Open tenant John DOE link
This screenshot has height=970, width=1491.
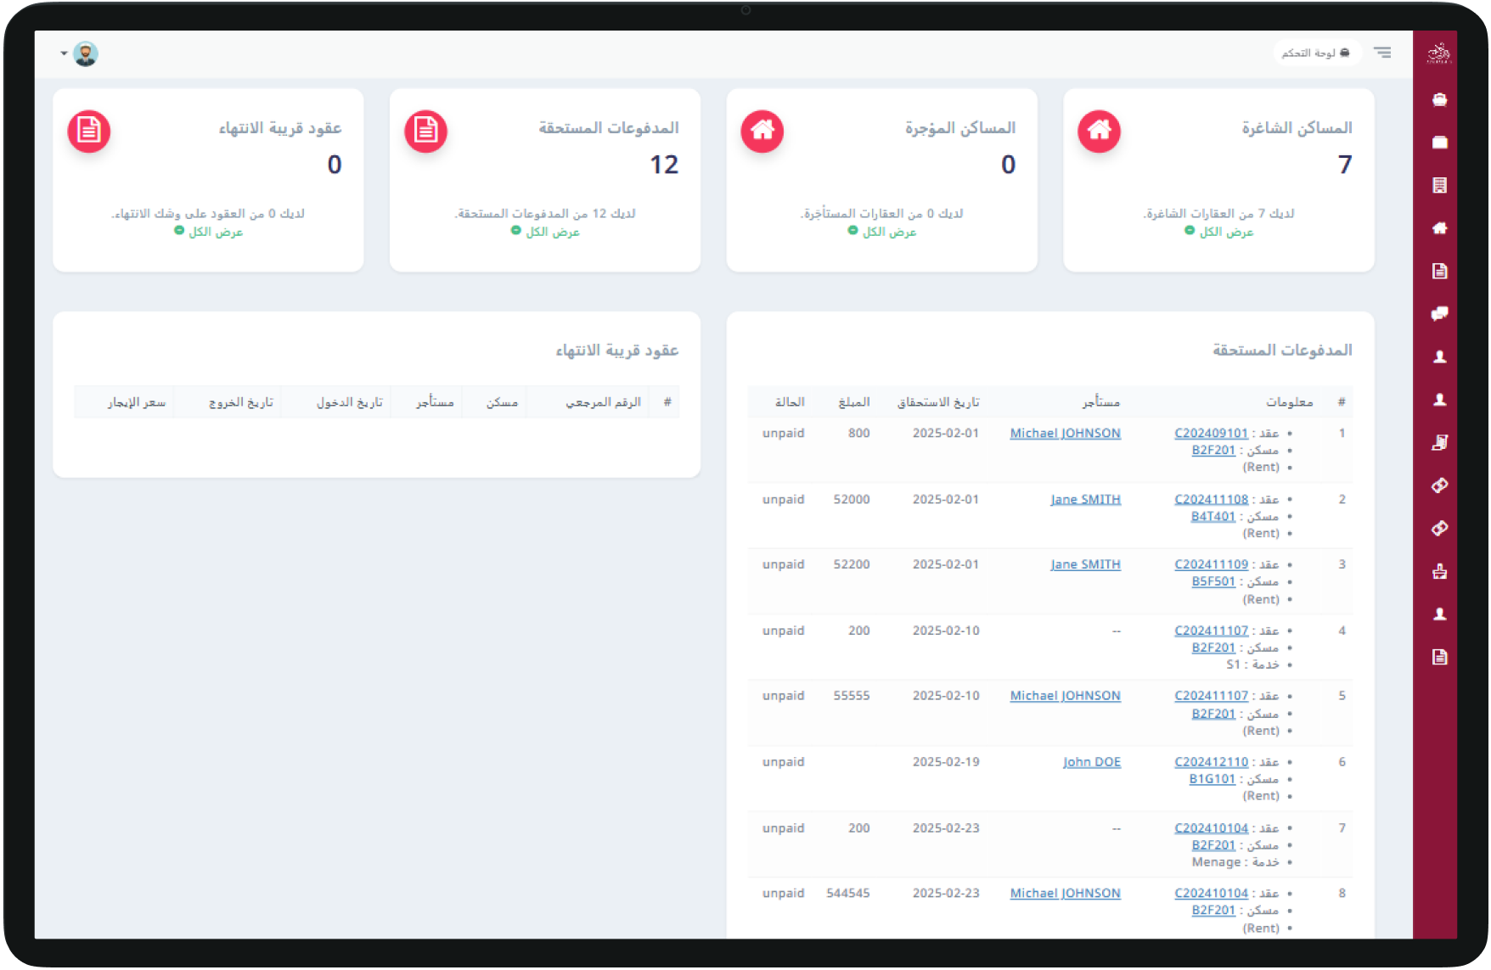pos(1091,762)
